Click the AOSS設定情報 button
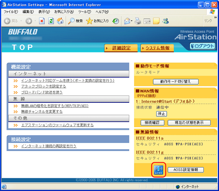219x191 pixels. (185, 169)
